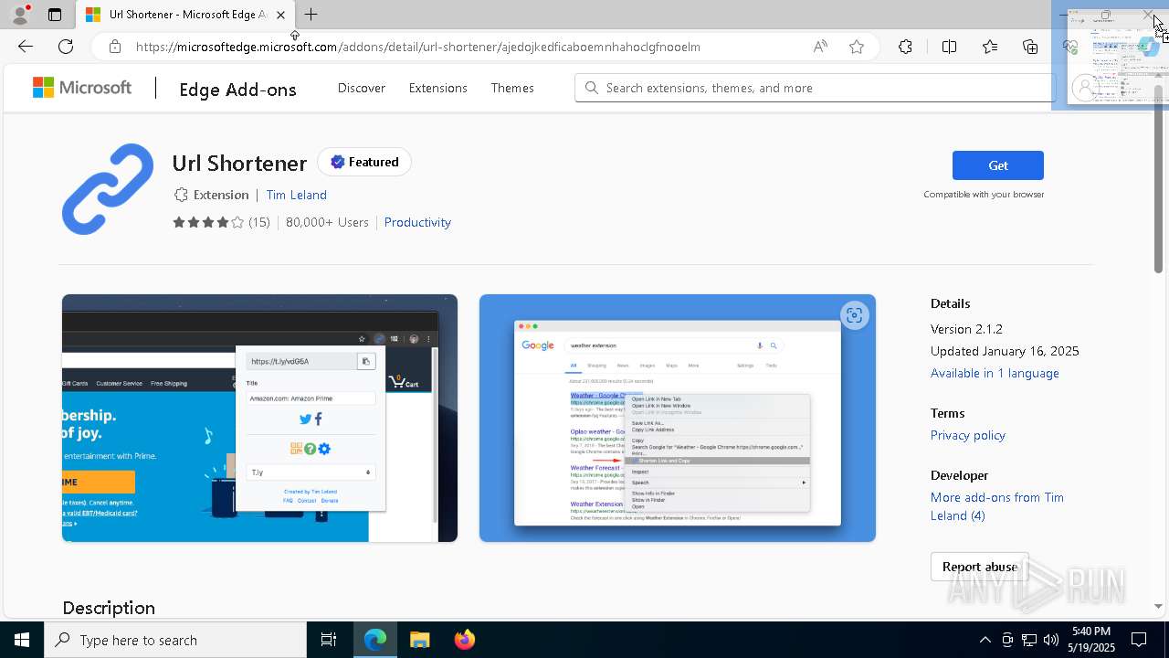Screen dimensions: 1169x658
Task: Toggle the Split screen icon
Action: point(949,47)
